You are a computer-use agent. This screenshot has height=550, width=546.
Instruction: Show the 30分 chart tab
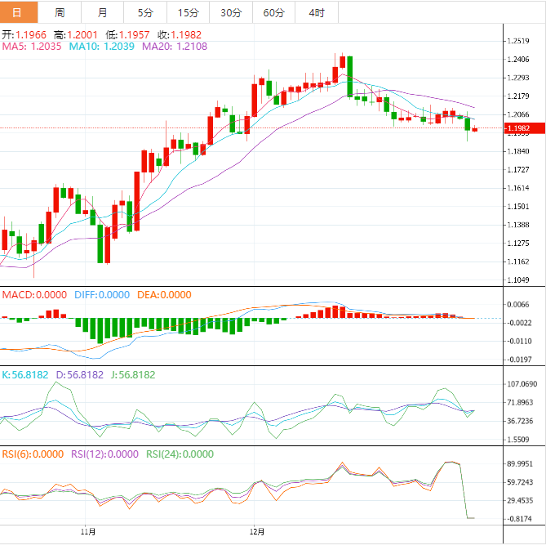(231, 12)
